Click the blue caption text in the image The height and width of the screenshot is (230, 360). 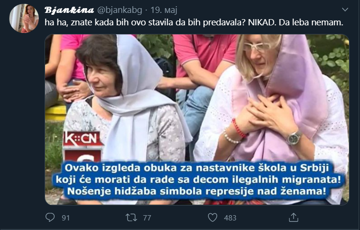198,180
